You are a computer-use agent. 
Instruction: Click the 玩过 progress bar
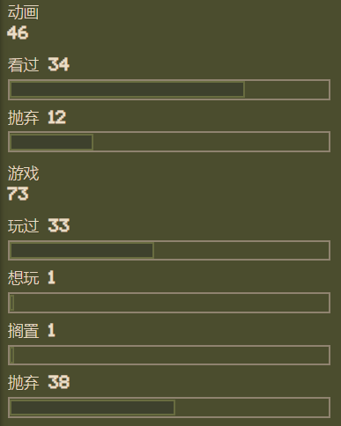click(x=169, y=250)
